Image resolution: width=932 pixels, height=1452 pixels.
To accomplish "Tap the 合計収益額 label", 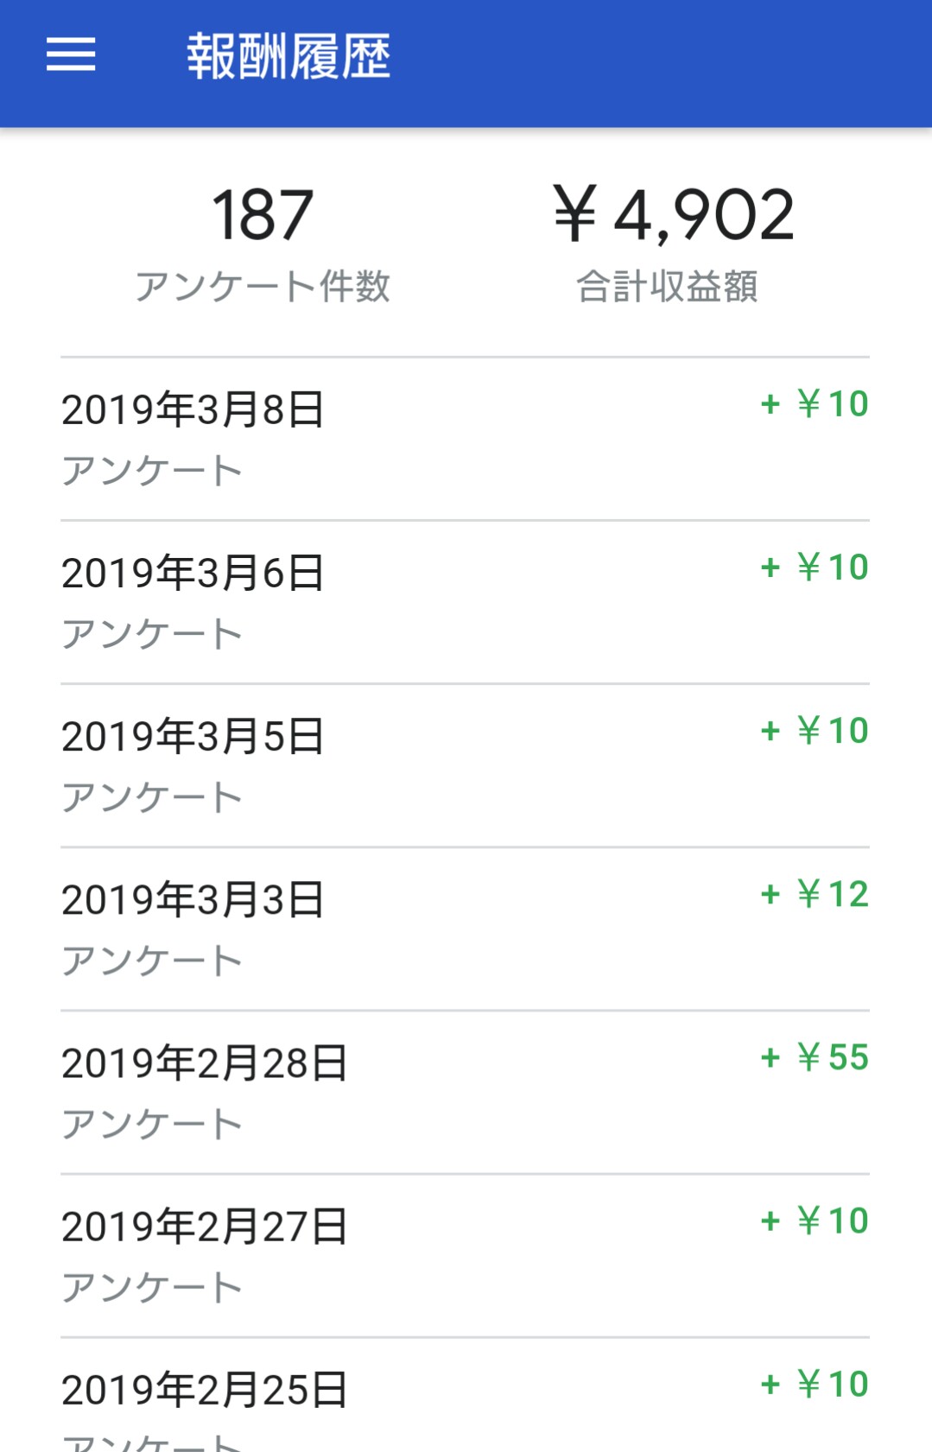I will pos(667,287).
